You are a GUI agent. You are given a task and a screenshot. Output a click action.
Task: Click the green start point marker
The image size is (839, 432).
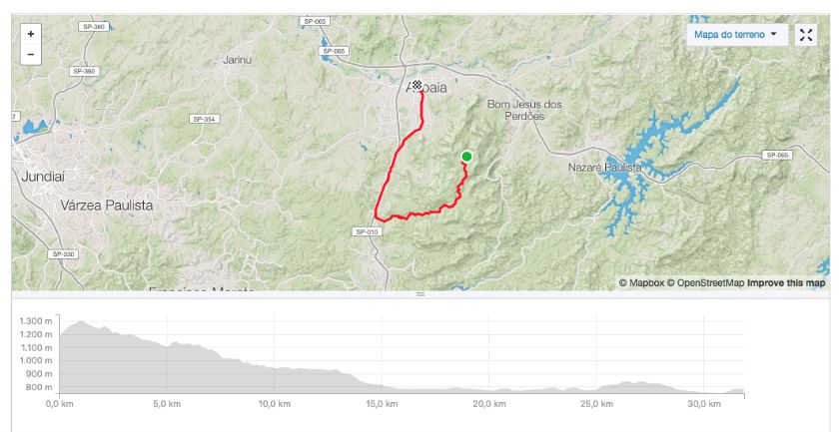coord(466,156)
